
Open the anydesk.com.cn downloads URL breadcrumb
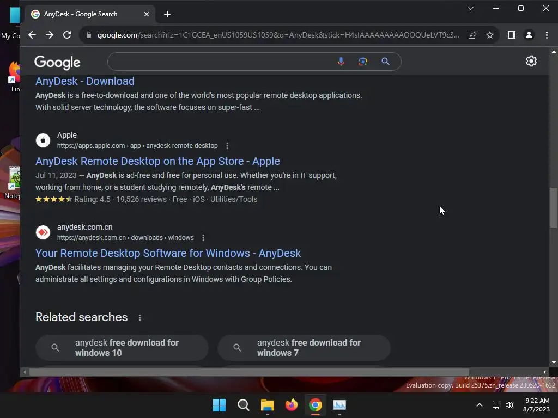point(125,238)
